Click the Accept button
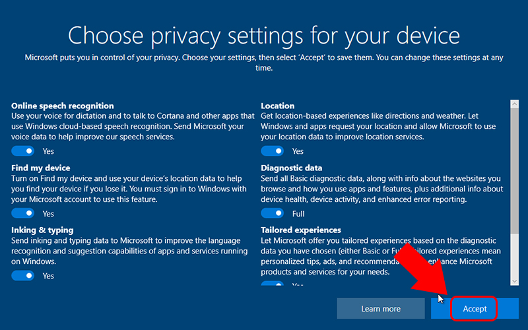The width and height of the screenshot is (528, 330). (475, 308)
